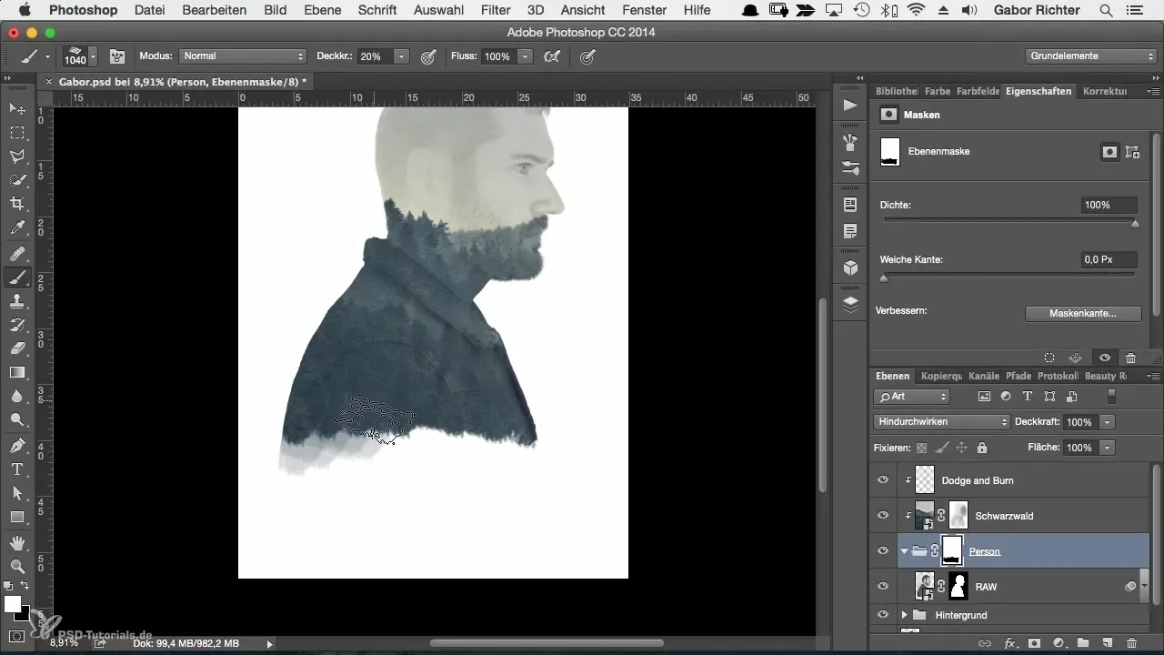Select the Rectangle shape tool
The width and height of the screenshot is (1164, 655).
coord(16,517)
